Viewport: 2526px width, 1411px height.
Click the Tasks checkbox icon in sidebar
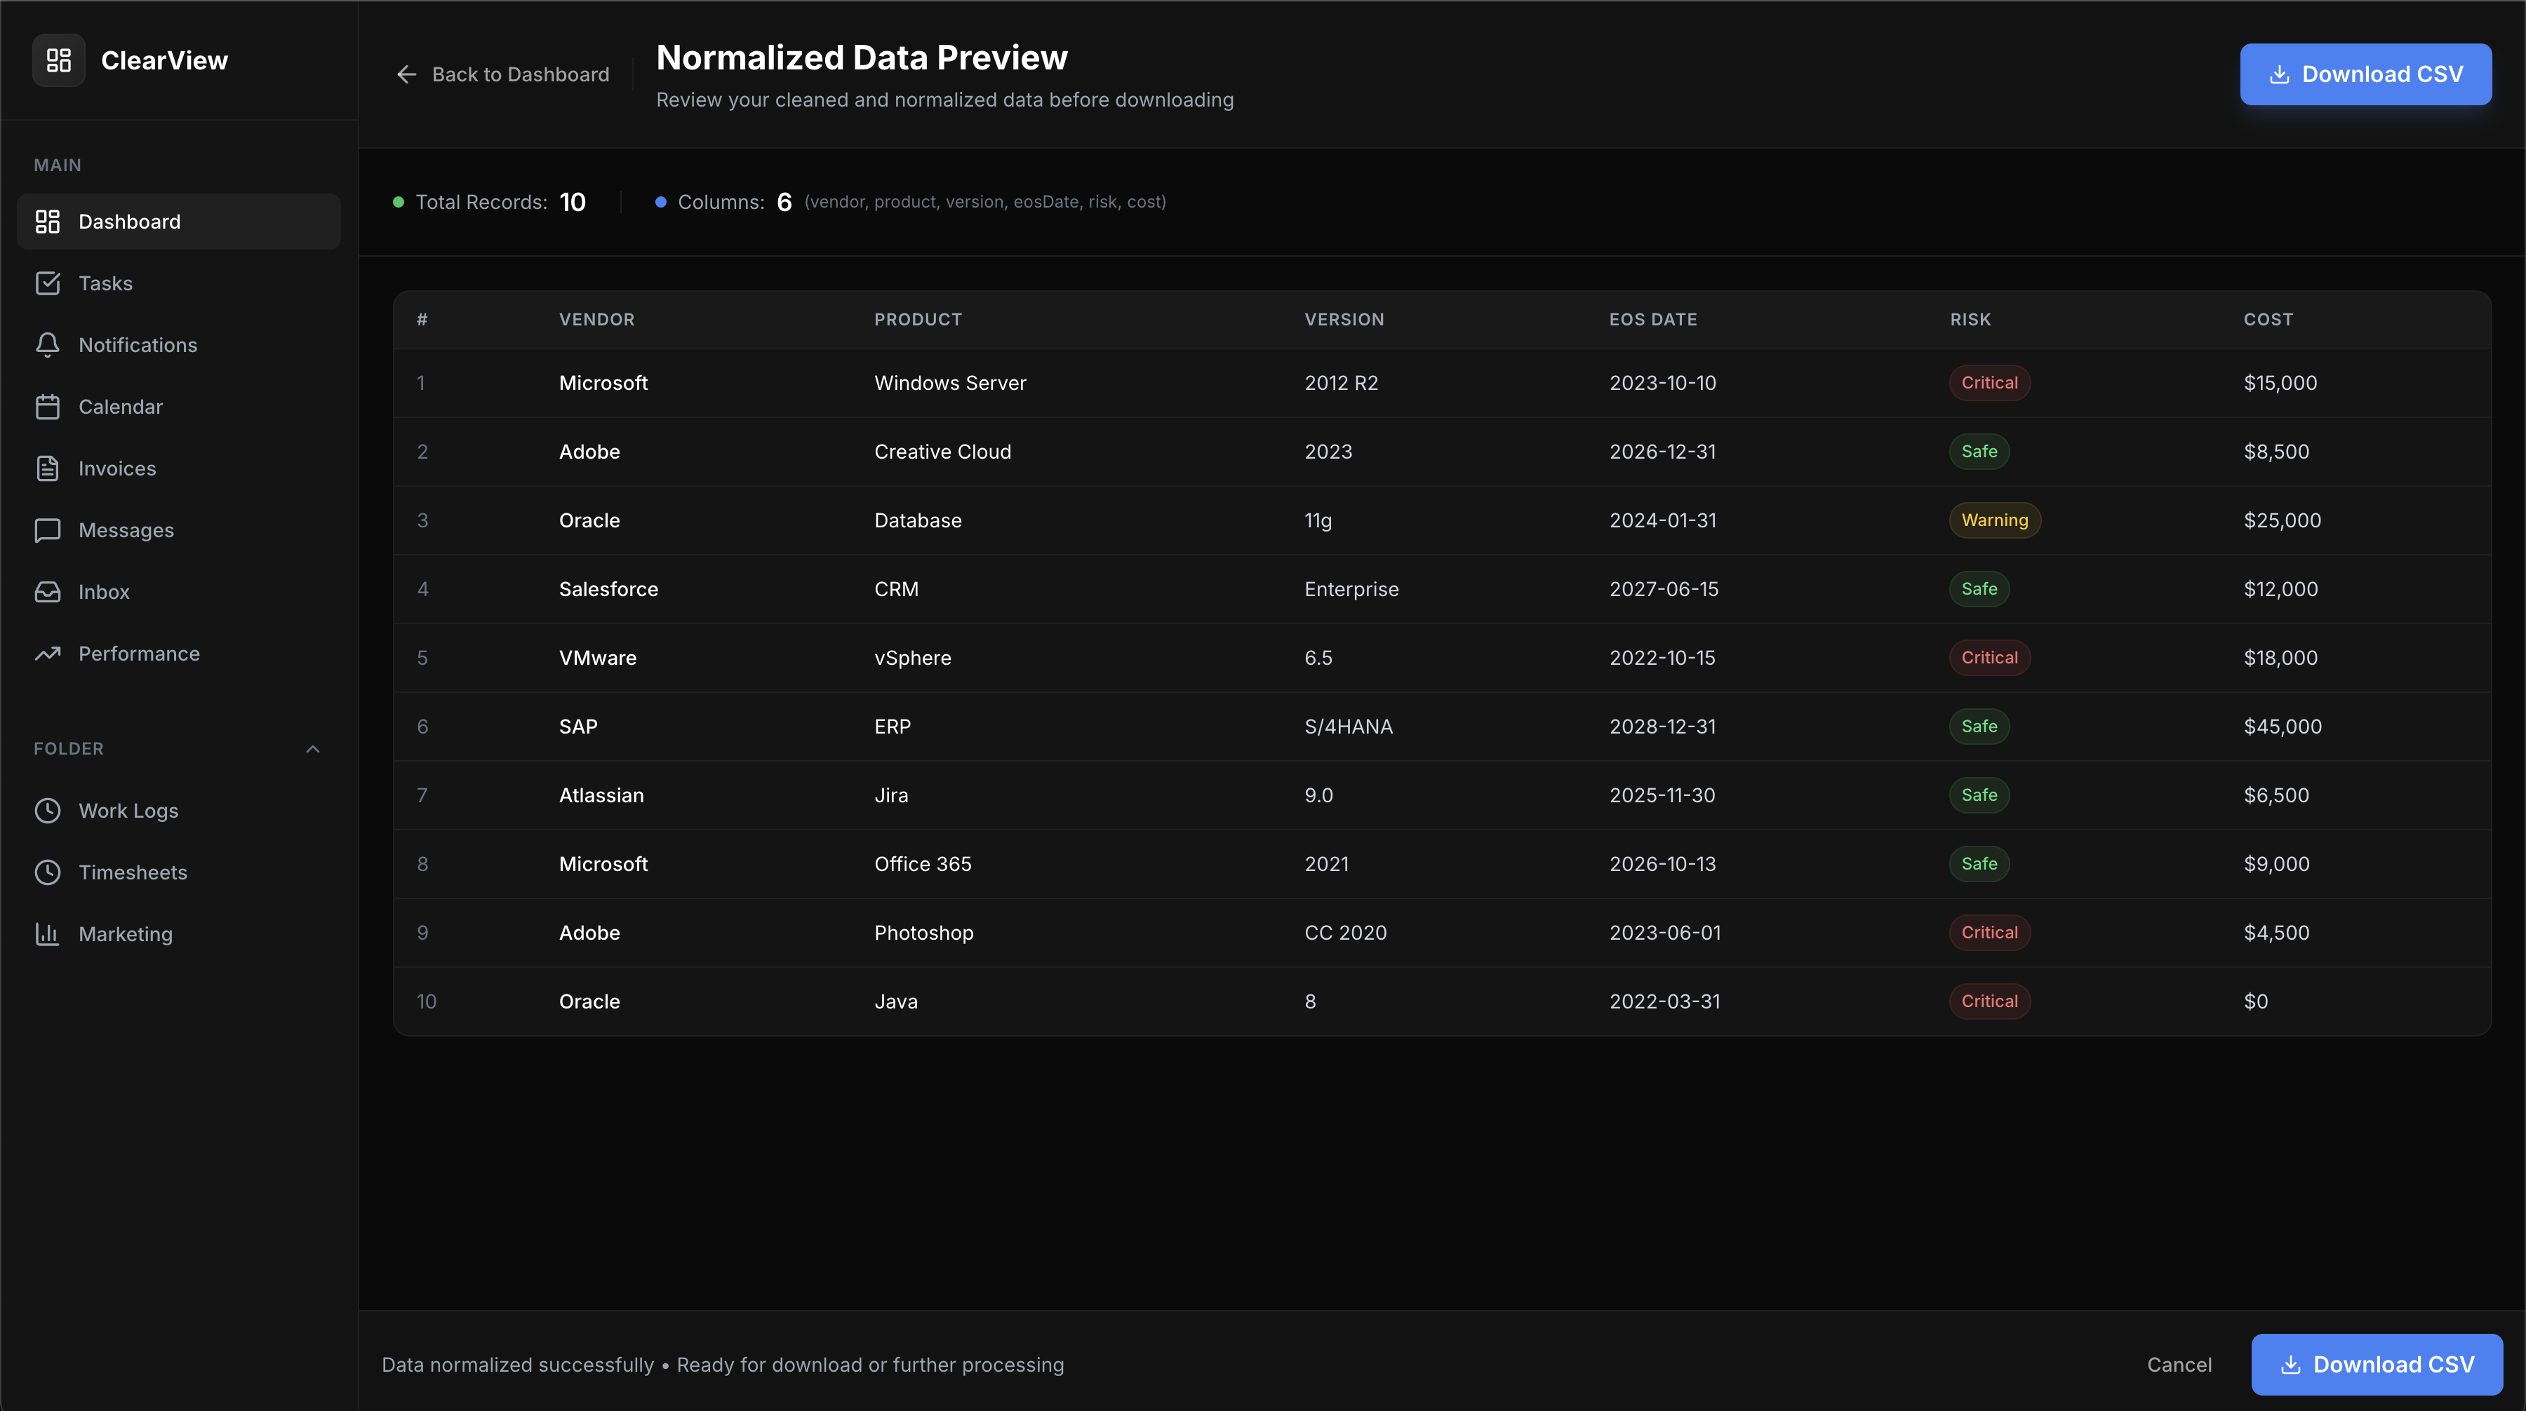[x=47, y=283]
